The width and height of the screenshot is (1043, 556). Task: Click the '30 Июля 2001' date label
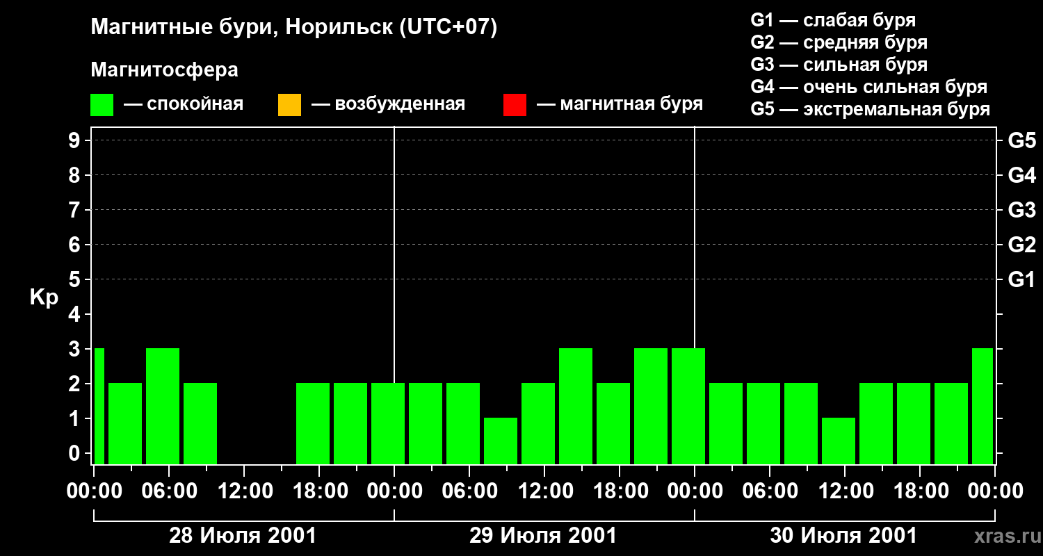843,536
